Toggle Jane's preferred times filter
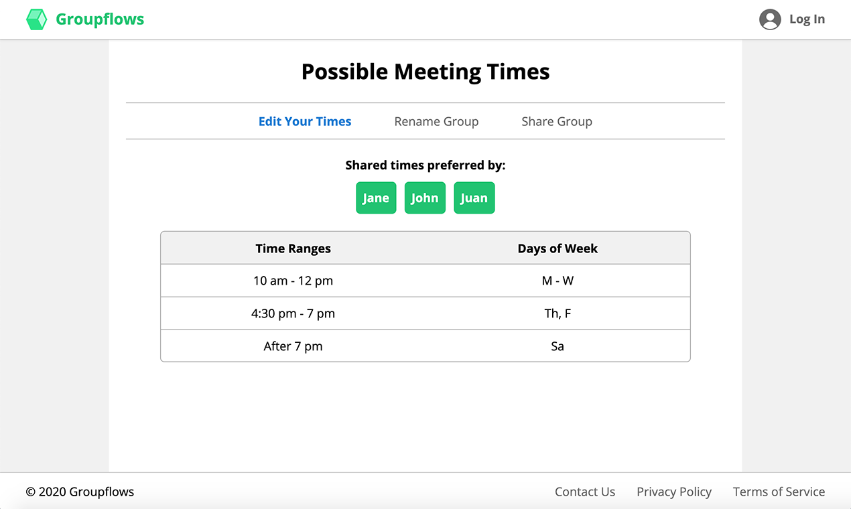This screenshot has height=509, width=851. (376, 198)
